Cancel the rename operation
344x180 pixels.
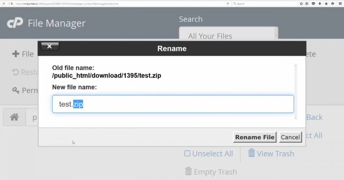click(290, 137)
